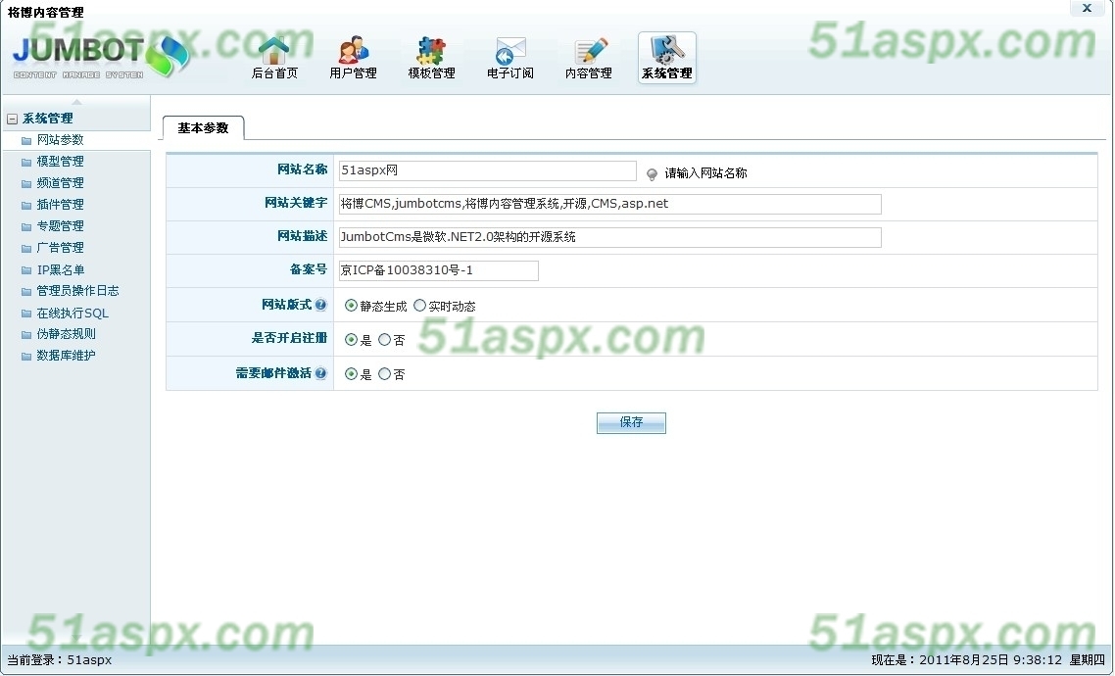Viewport: 1115px width, 676px height.
Task: Click 当前登录：51aspx status text
Action: (60, 660)
